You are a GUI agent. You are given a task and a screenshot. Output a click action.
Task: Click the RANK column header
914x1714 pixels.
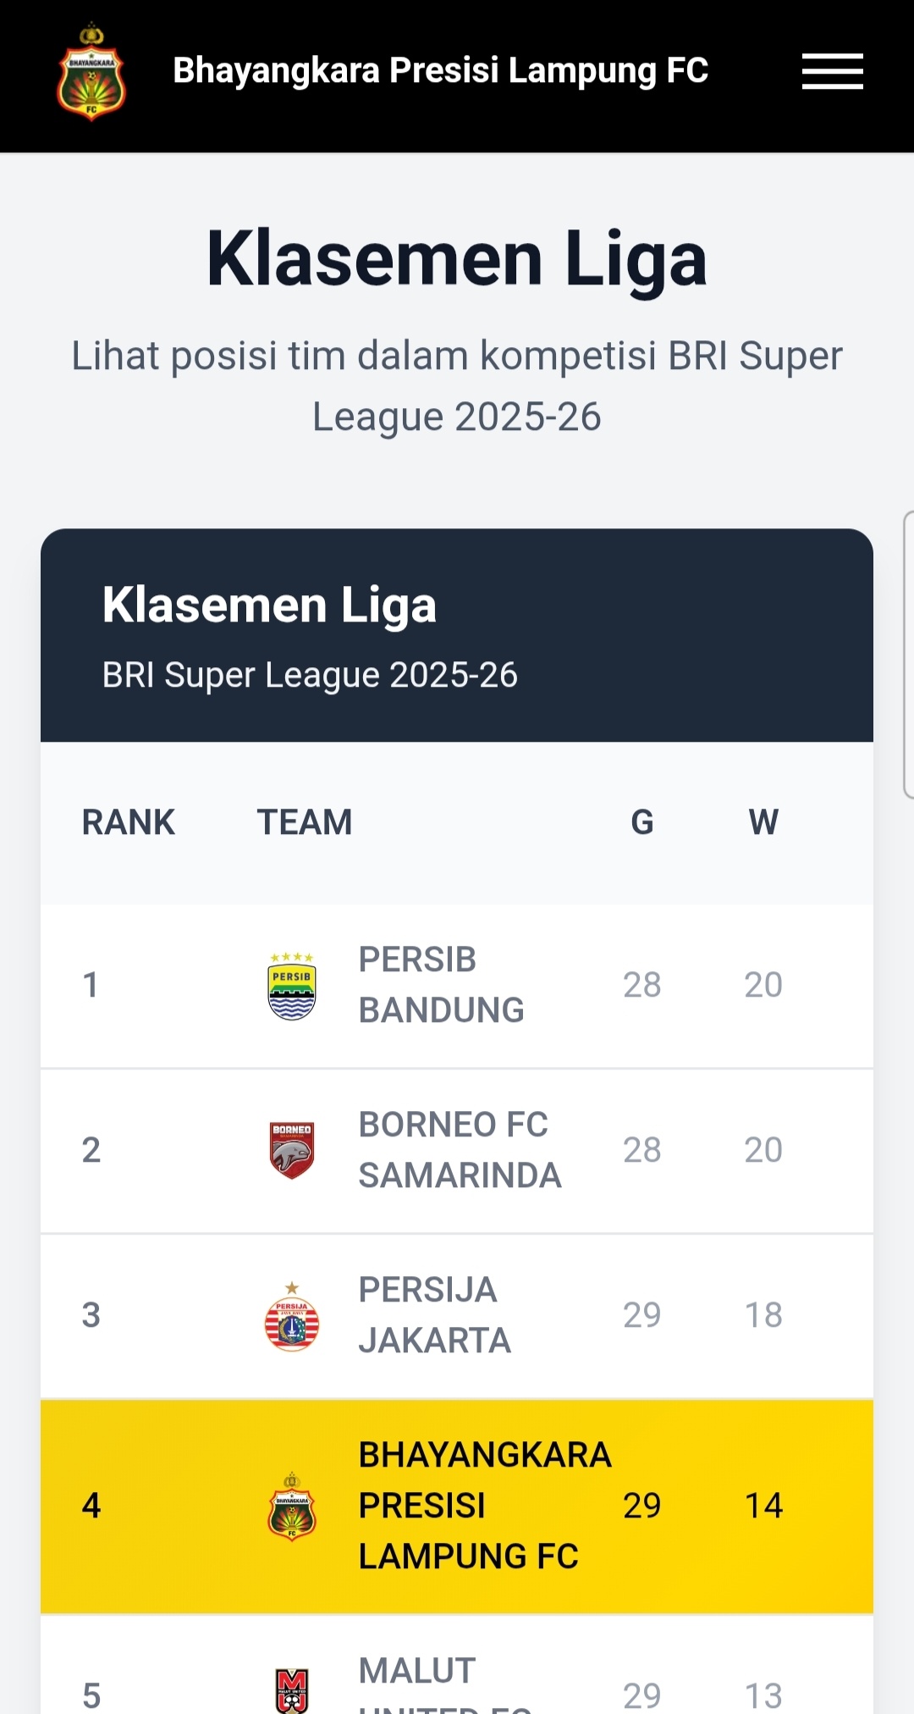pyautogui.click(x=128, y=822)
